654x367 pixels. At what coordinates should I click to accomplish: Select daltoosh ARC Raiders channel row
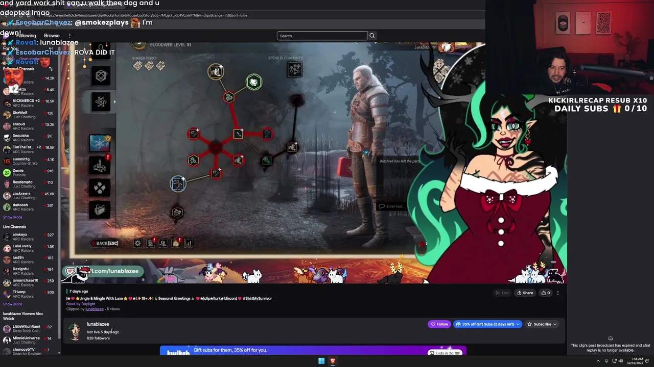pos(30,207)
